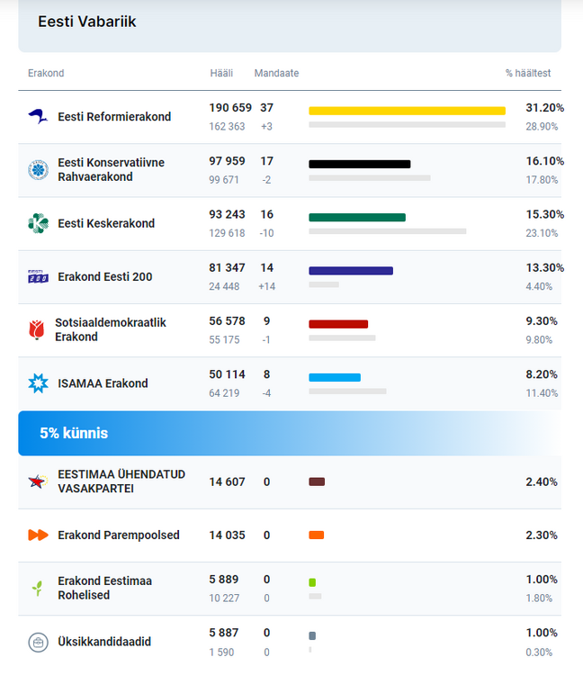Screen dimensions: 583x675
Task: Sort by the Hääli column header
Action: pos(220,73)
